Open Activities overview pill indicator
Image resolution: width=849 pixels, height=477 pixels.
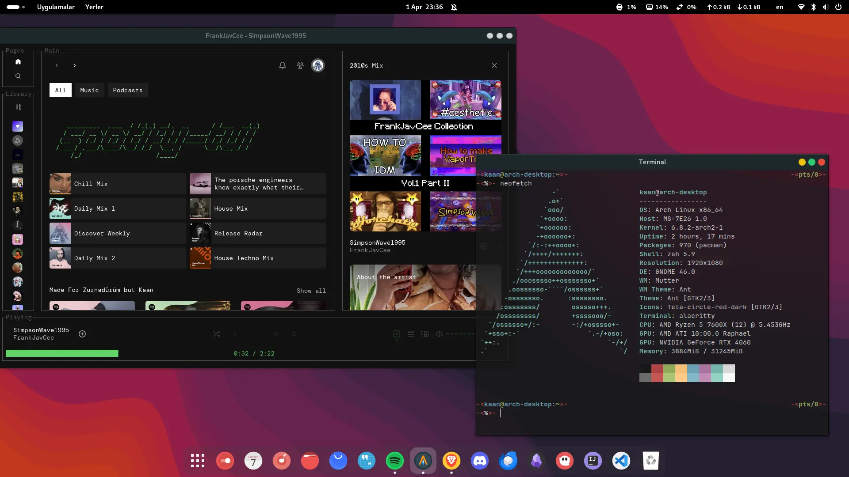coord(16,7)
